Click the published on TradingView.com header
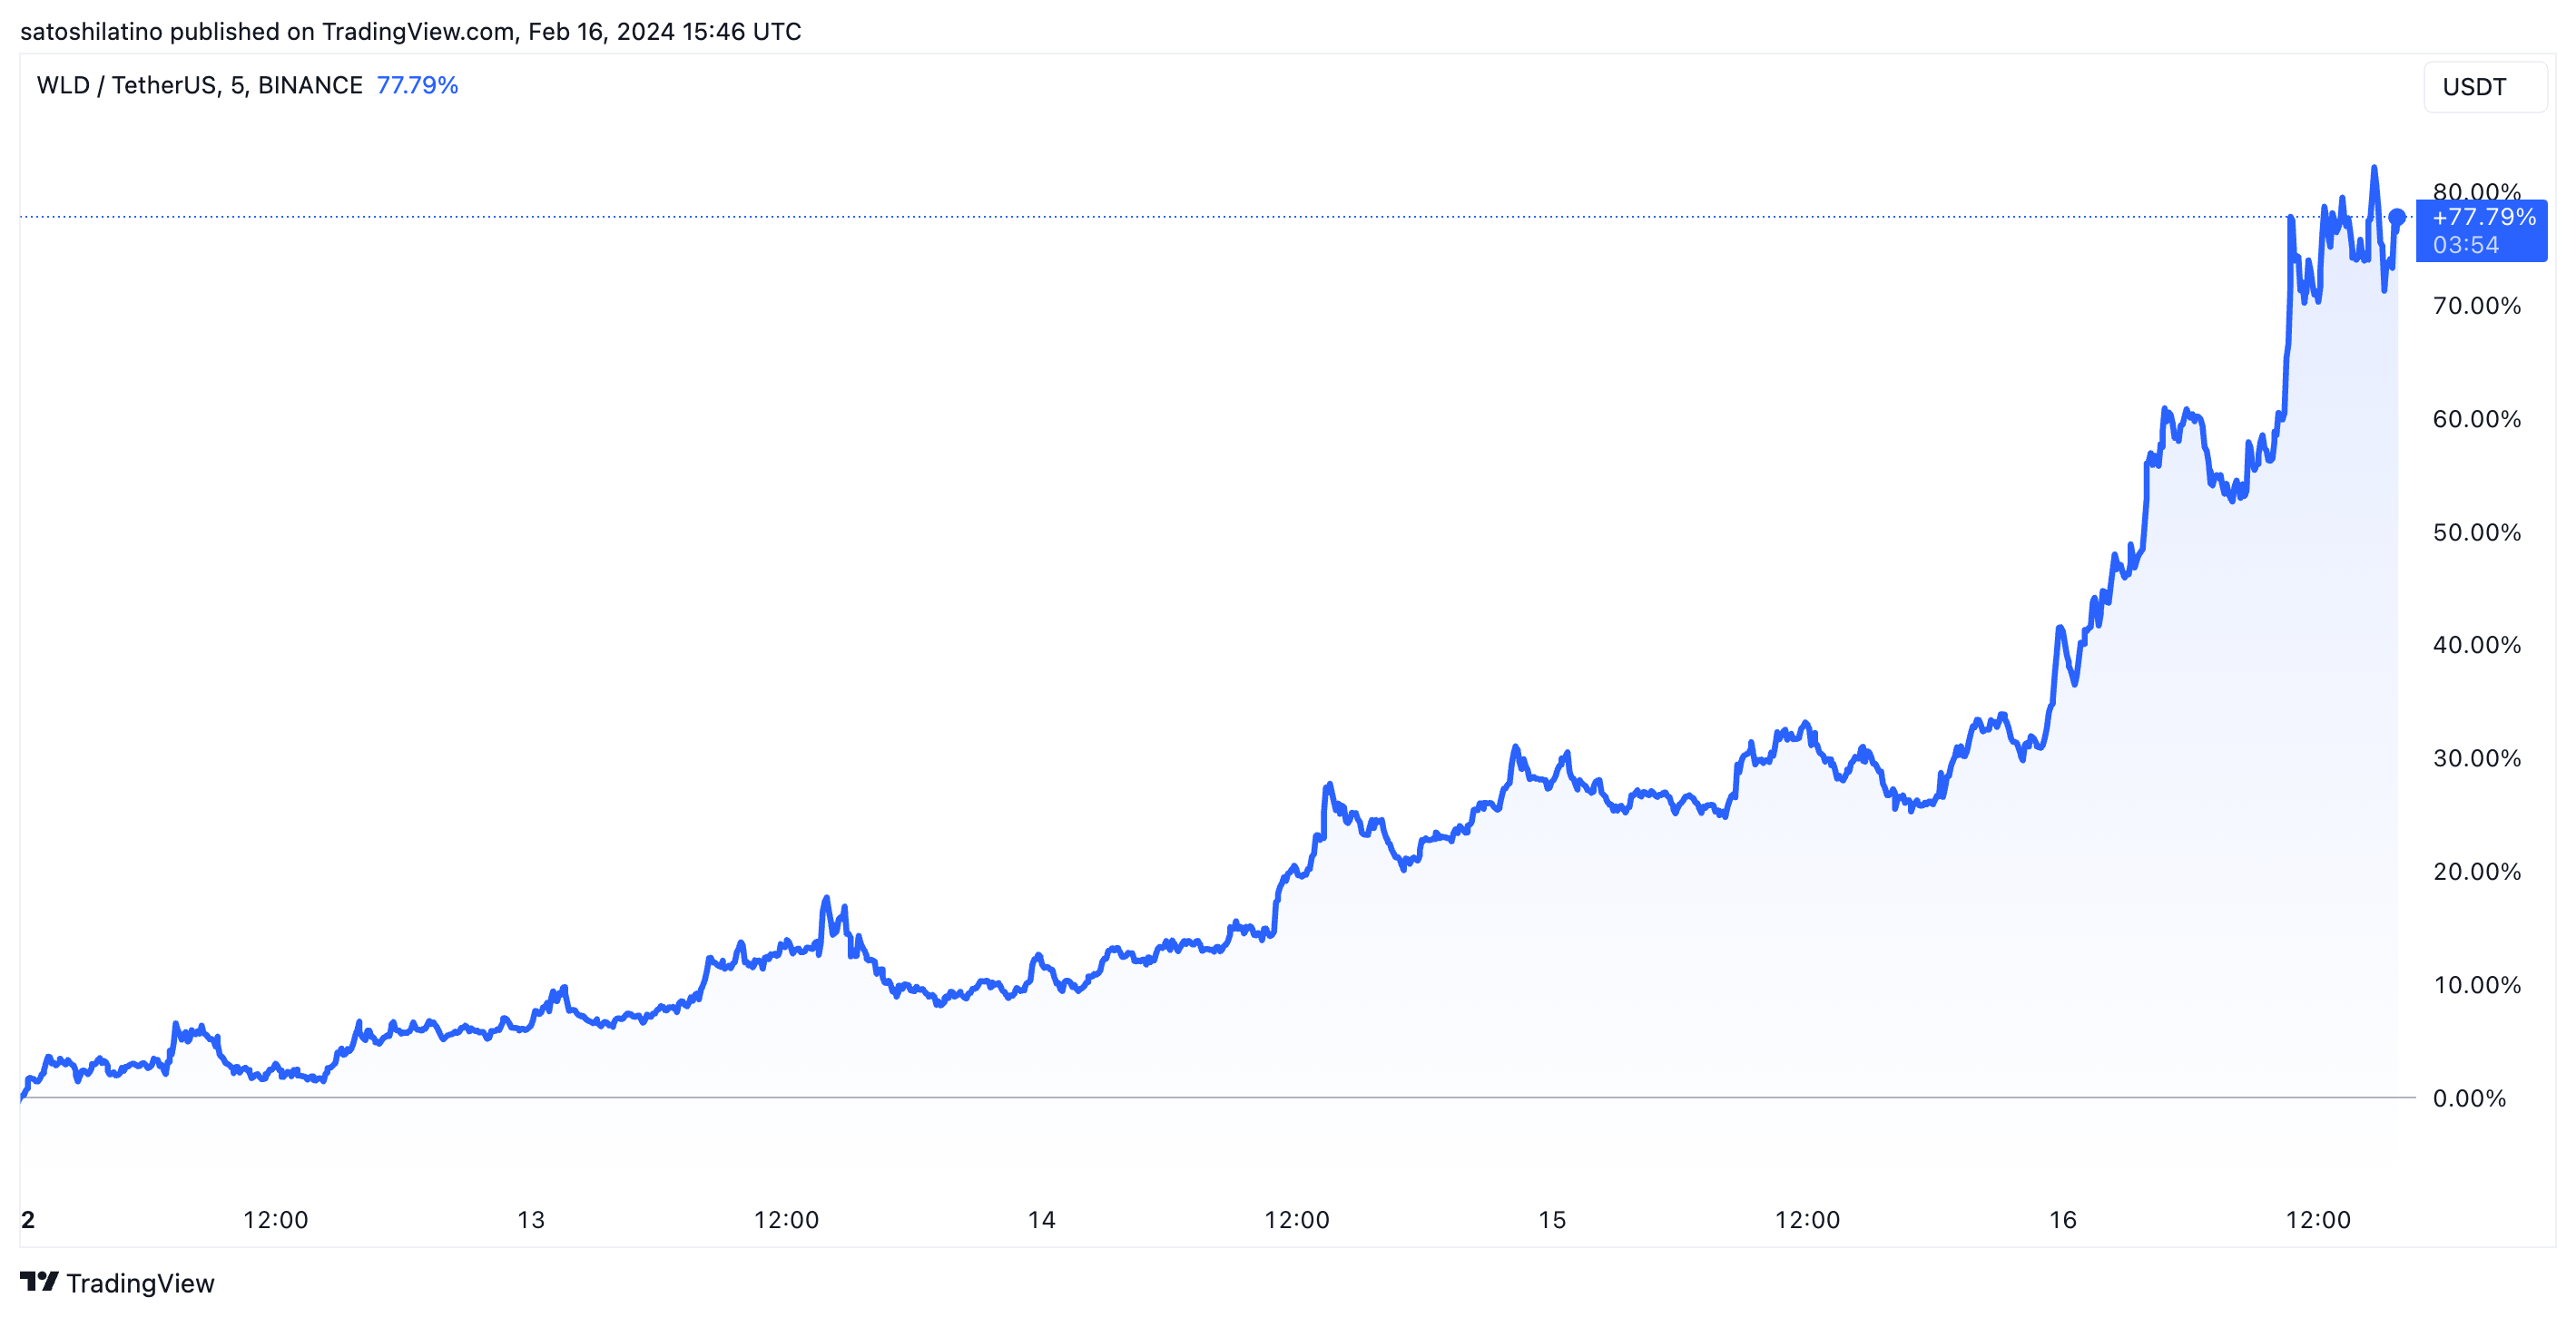The width and height of the screenshot is (2576, 1317). [x=410, y=31]
